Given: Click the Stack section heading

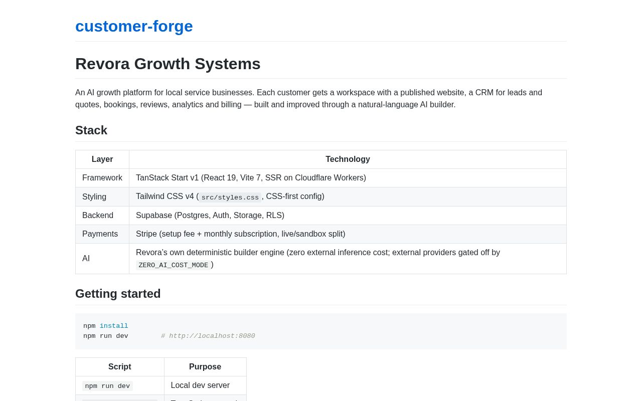Looking at the screenshot, I should tap(91, 130).
